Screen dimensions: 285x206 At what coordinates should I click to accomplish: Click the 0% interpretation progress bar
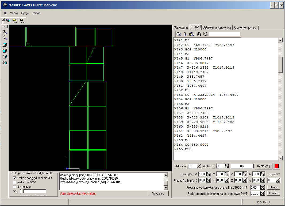[242, 166]
